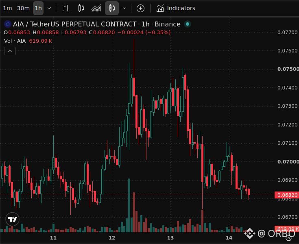Viewport: 299px width, 244px height.
Task: Click the change value −0.00024 (−0.35%)
Action: click(x=144, y=33)
